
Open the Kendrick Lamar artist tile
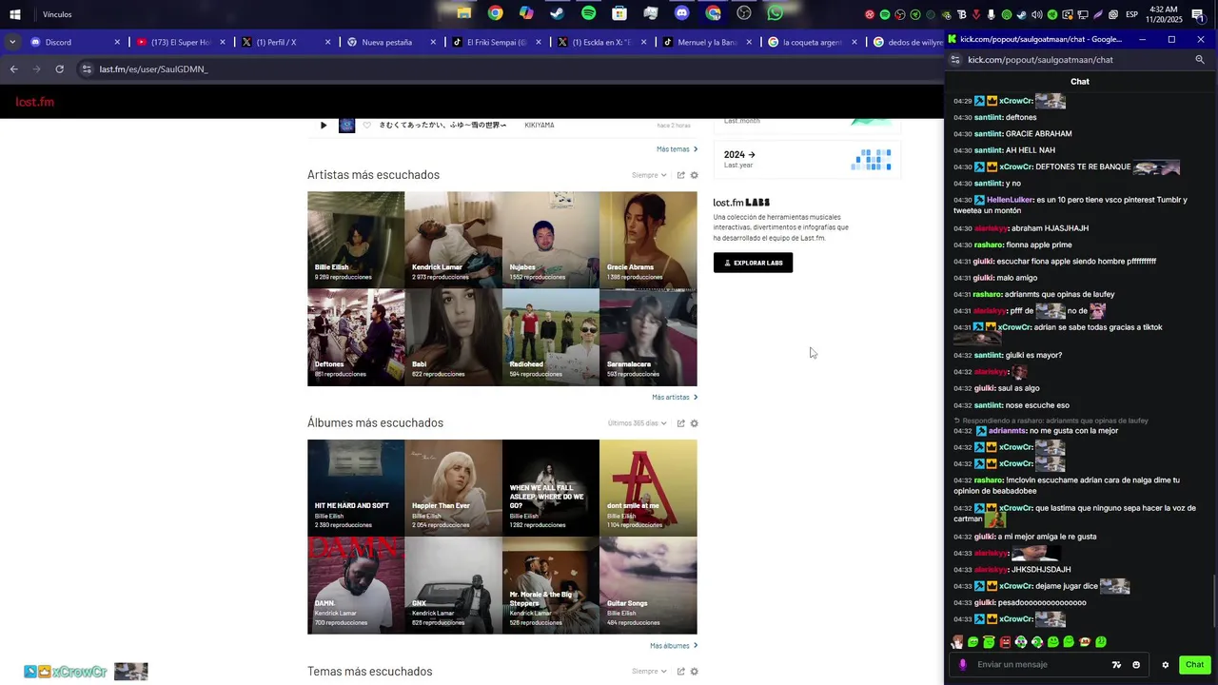point(453,240)
